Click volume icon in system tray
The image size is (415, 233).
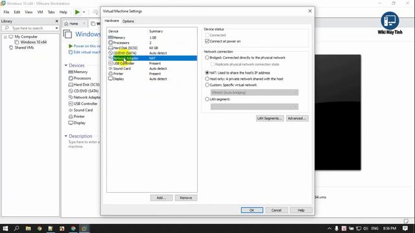pos(366,228)
